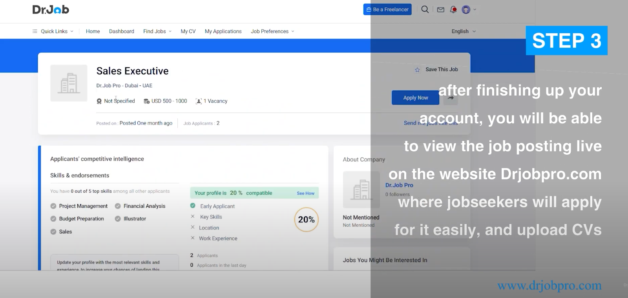The height and width of the screenshot is (298, 628).
Task: Toggle the Project Management skill check
Action: click(53, 206)
